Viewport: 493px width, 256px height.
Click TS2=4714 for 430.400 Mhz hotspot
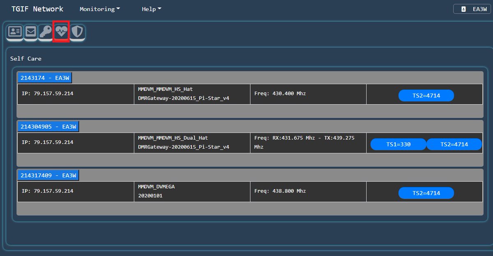point(426,96)
